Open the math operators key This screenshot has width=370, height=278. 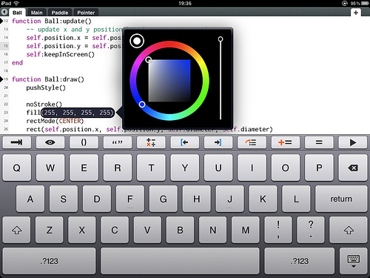151,142
